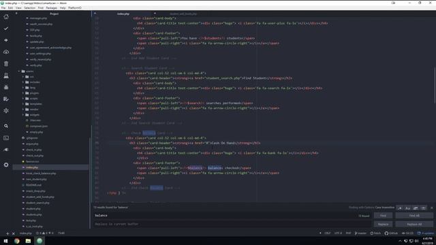This screenshot has height=245, width=436.
Task: Click the checklist icon in left toolbar
Action: [6, 99]
